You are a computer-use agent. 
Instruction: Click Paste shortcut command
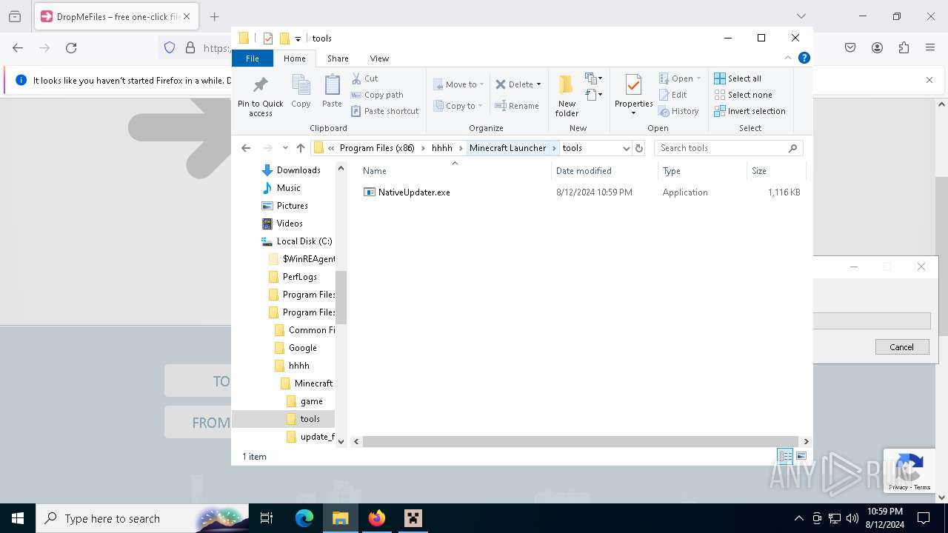[385, 111]
